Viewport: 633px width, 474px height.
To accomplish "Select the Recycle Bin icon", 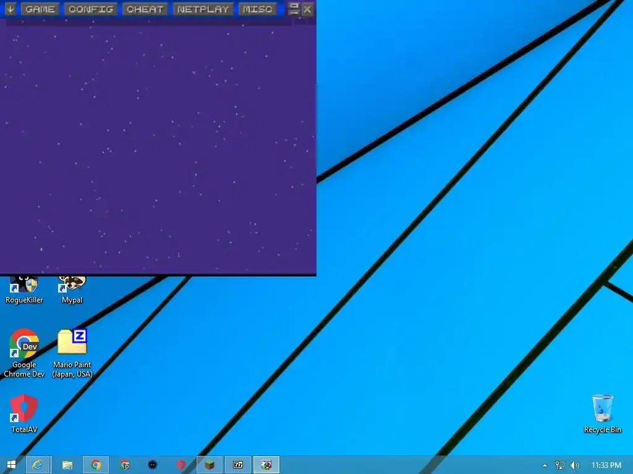I will (x=602, y=414).
